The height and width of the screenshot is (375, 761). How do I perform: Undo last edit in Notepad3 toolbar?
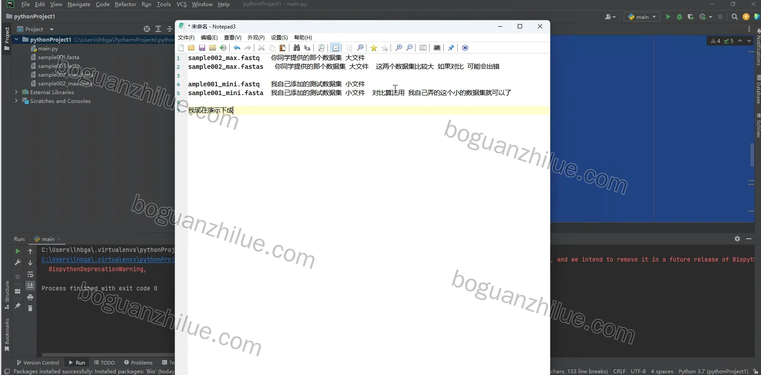point(237,48)
